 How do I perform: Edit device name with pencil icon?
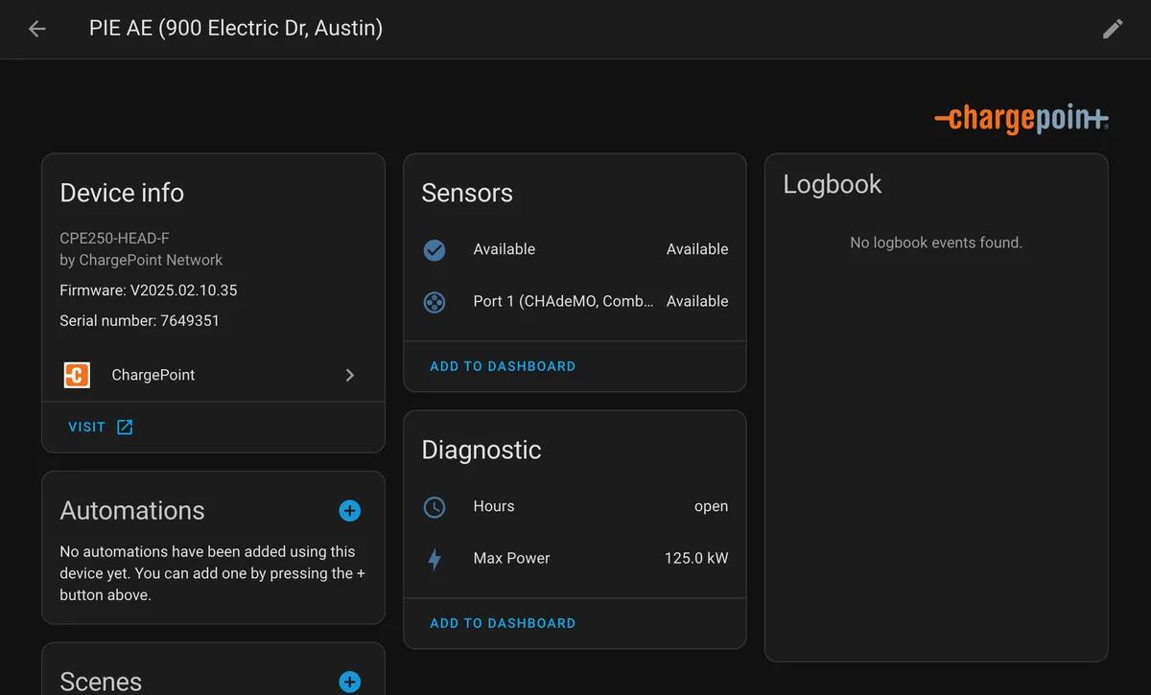point(1113,29)
